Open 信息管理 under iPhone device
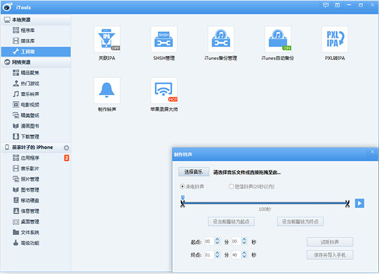Viewport: 379px width, 274px height. (36, 211)
